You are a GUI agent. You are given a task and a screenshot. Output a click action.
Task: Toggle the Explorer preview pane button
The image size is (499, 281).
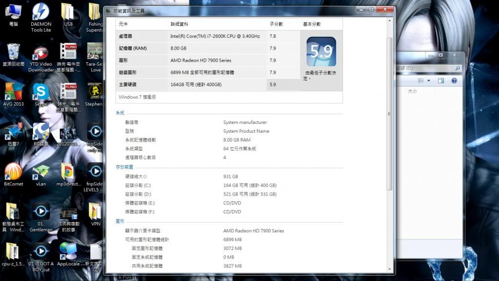click(441, 80)
